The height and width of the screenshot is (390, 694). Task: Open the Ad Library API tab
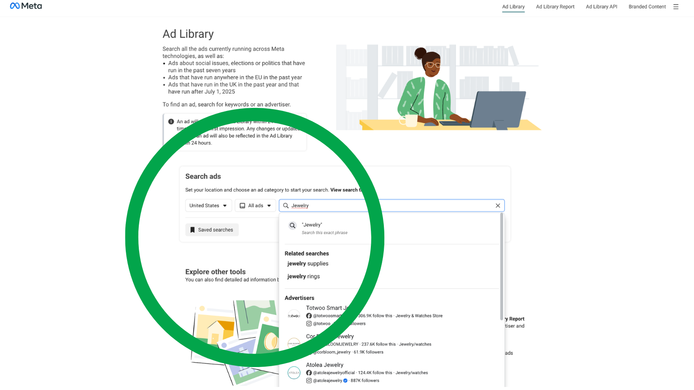tap(601, 7)
